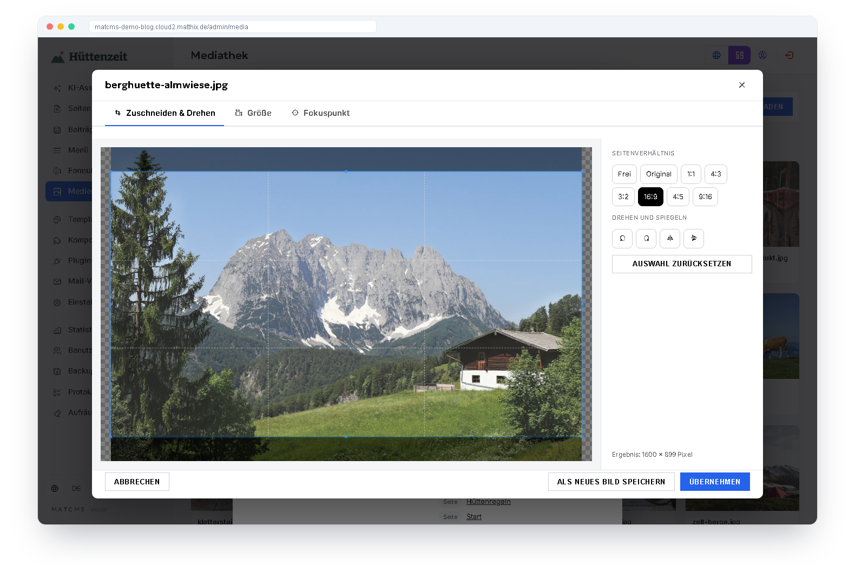855x578 pixels.
Task: Select Medien in the sidebar
Action: pos(69,191)
